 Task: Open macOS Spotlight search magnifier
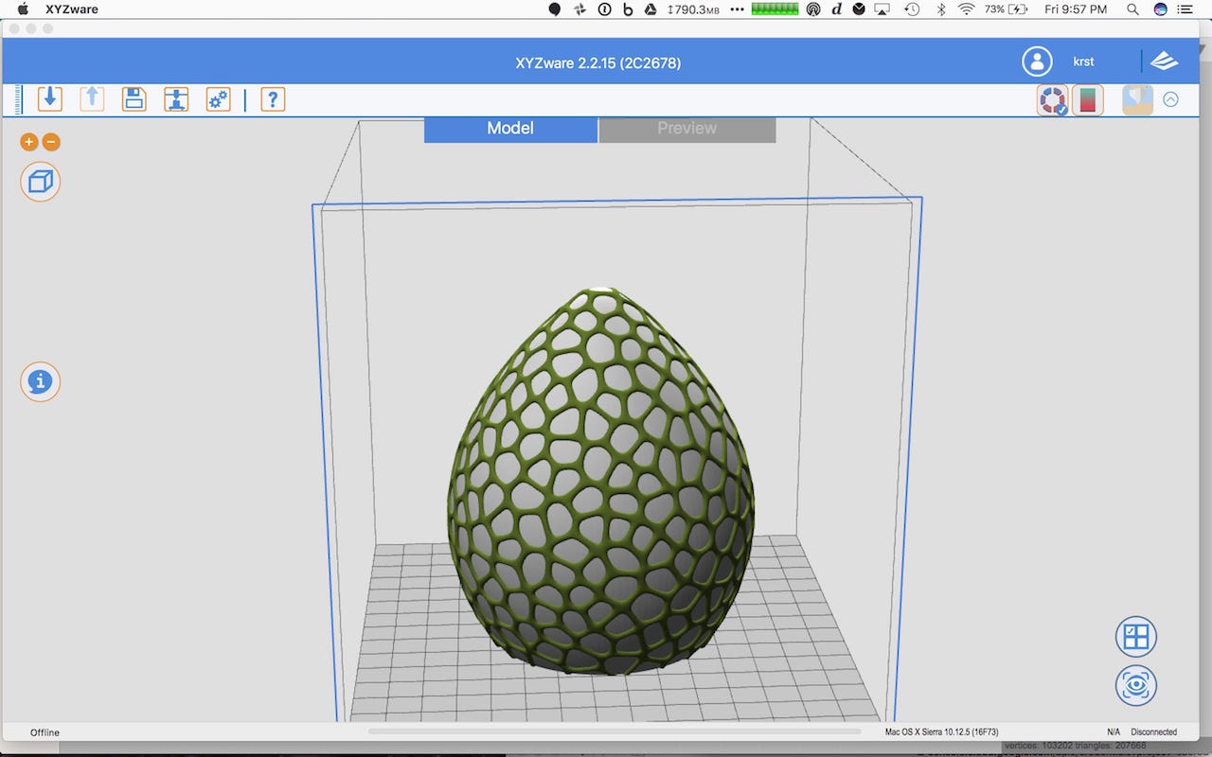(1132, 9)
